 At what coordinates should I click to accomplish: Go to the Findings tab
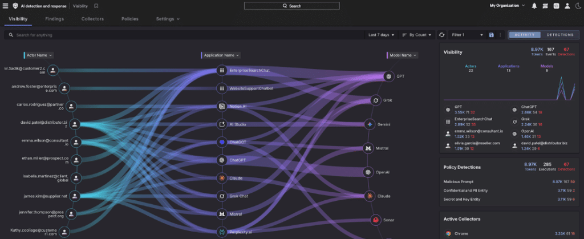tap(55, 19)
